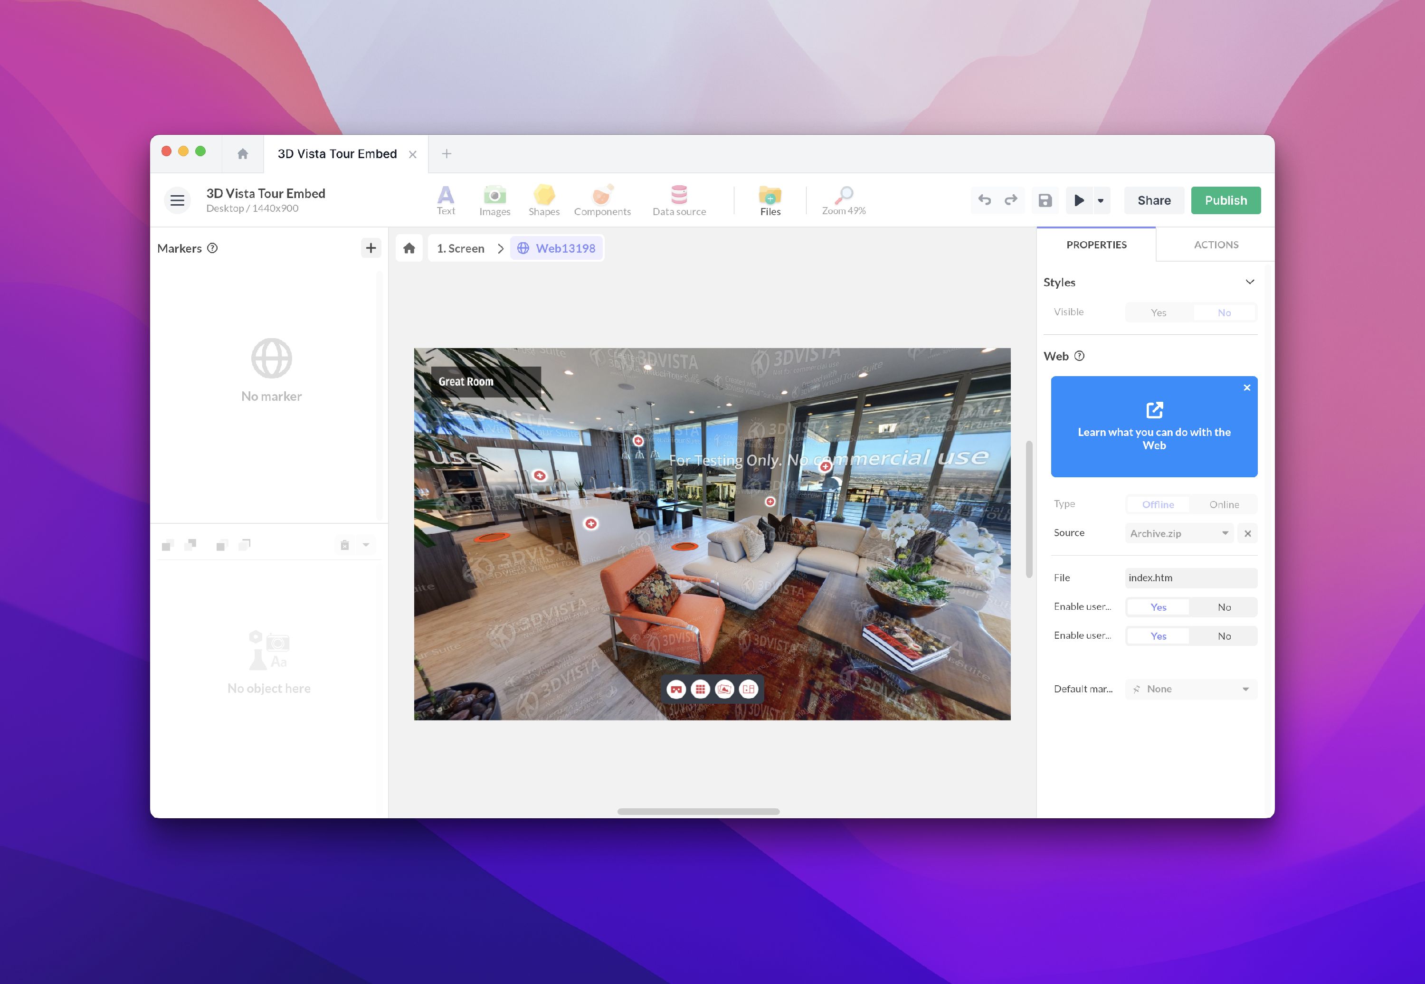Select the 1. Screen breadcrumb
This screenshot has width=1425, height=984.
point(460,248)
